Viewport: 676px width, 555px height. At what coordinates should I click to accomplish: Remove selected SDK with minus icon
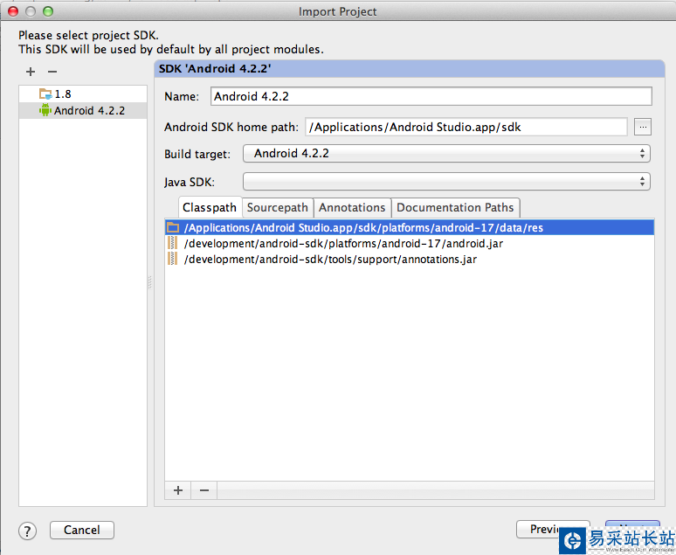[52, 72]
